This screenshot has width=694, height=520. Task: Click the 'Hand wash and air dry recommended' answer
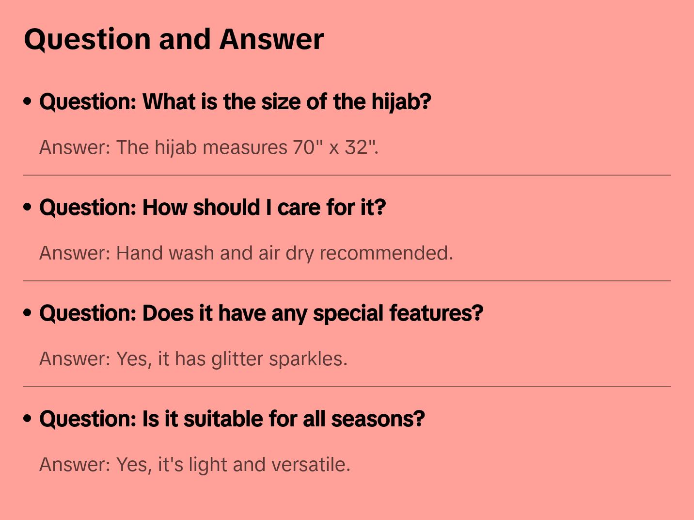246,253
